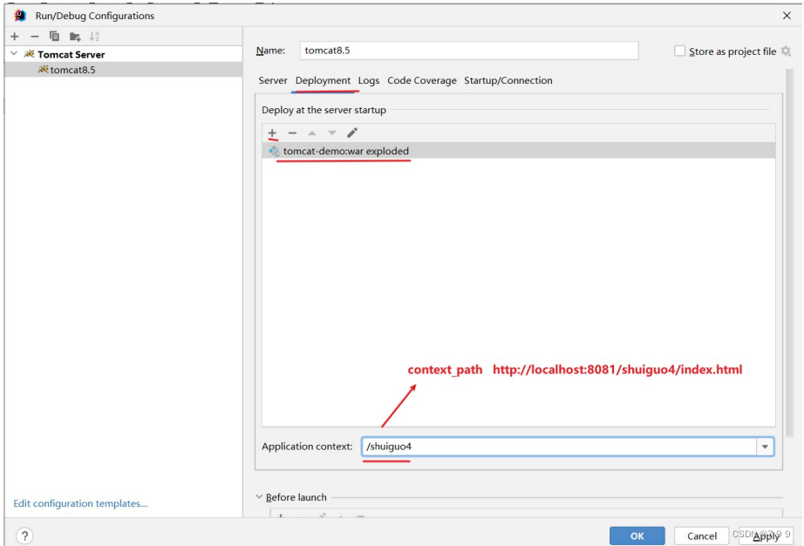The image size is (804, 546).
Task: Select the Deployment tab
Action: pyautogui.click(x=323, y=80)
